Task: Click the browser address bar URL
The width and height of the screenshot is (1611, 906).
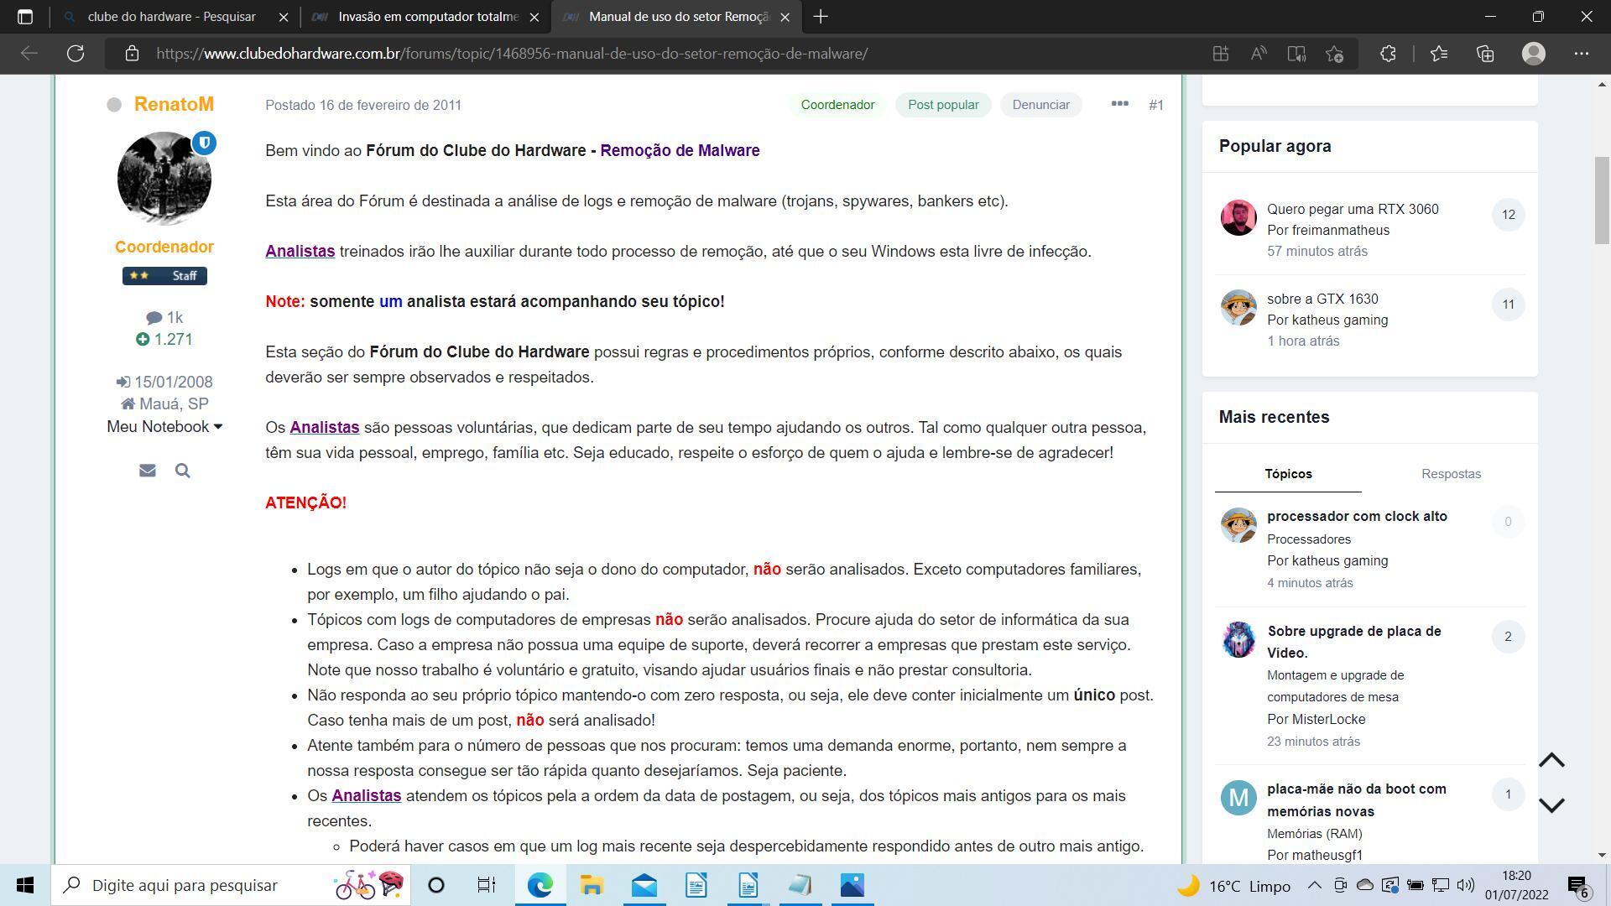Action: click(x=512, y=53)
